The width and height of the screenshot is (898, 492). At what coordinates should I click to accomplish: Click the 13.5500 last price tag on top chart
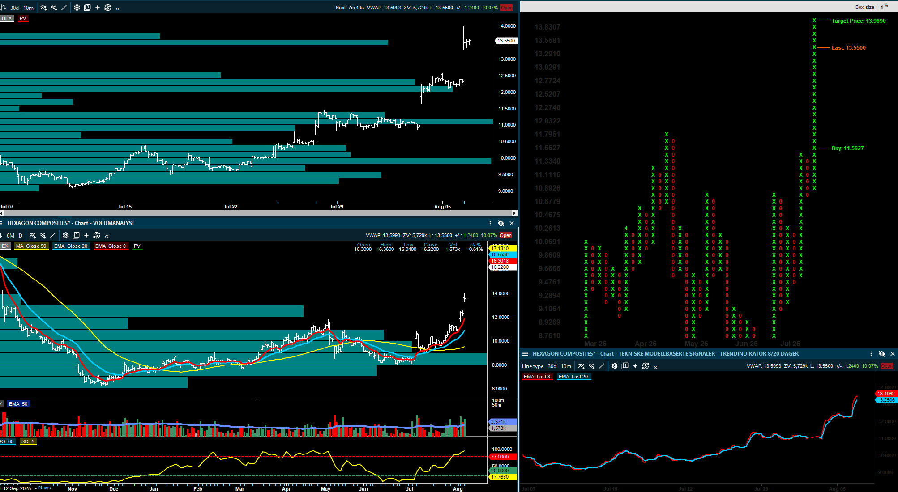click(506, 41)
